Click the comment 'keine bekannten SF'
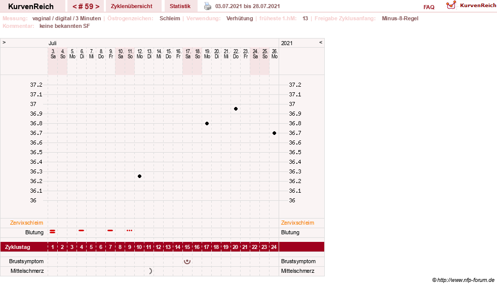 click(x=65, y=26)
